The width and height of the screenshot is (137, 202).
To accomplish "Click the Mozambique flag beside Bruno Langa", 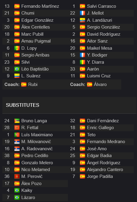I will point(17,121).
